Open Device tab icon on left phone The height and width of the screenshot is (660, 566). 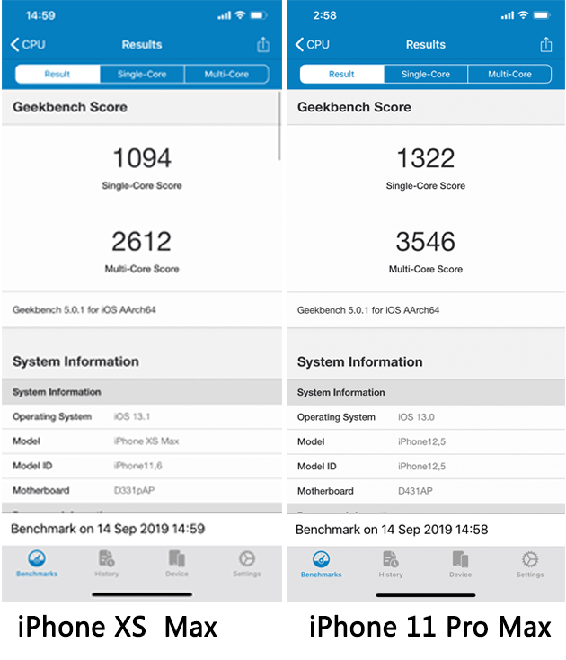(x=177, y=558)
